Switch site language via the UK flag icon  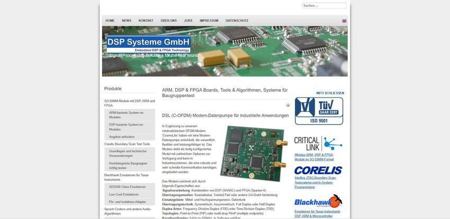[344, 21]
